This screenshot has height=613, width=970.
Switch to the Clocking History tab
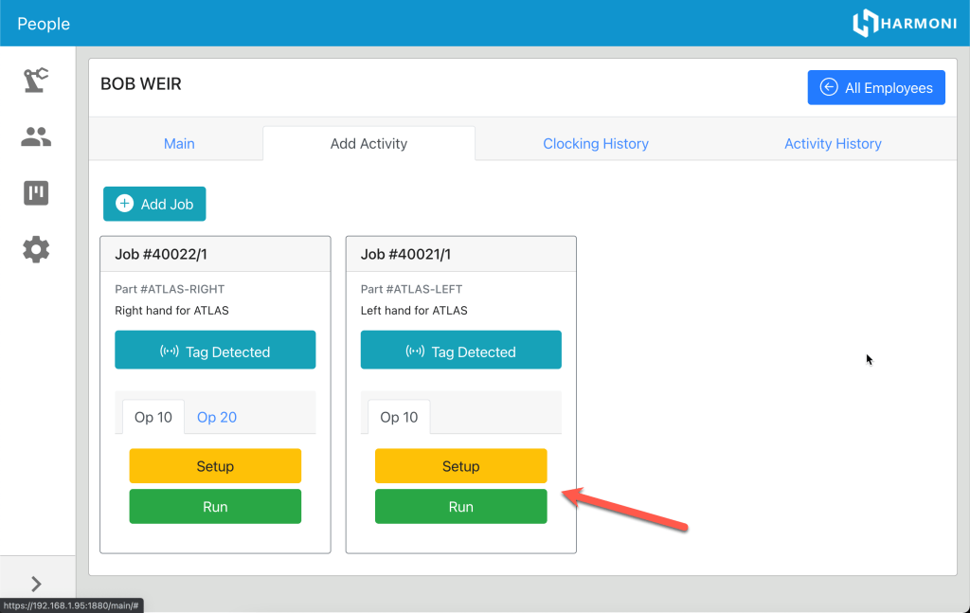595,144
